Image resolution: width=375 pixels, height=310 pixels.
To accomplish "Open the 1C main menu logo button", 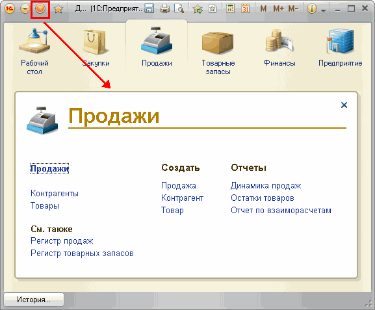I will [x=10, y=9].
